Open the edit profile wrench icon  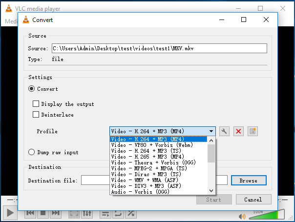[x=224, y=131]
